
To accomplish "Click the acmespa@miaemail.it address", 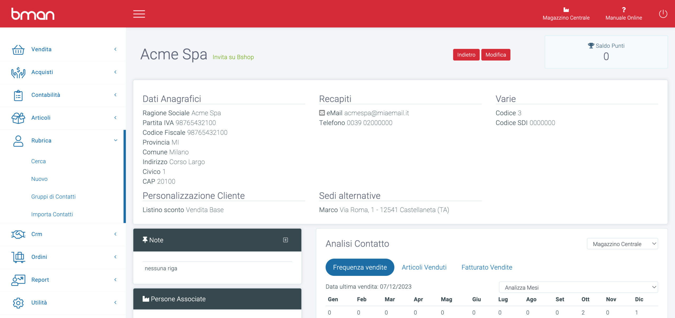I will point(377,113).
